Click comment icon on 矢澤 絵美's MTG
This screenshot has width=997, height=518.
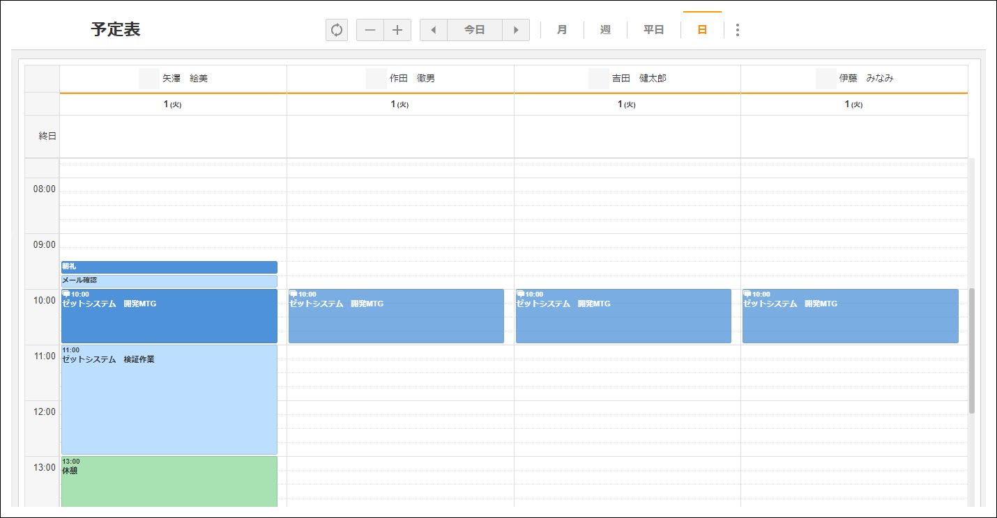pyautogui.click(x=66, y=294)
